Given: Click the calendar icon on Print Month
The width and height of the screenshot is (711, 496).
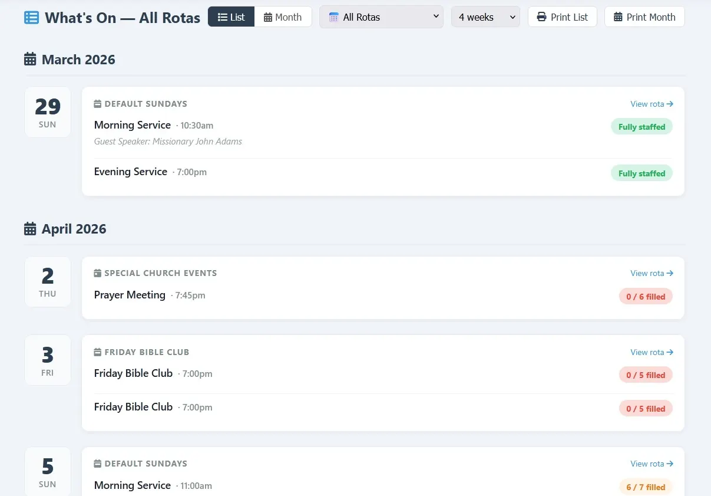Looking at the screenshot, I should (x=618, y=17).
